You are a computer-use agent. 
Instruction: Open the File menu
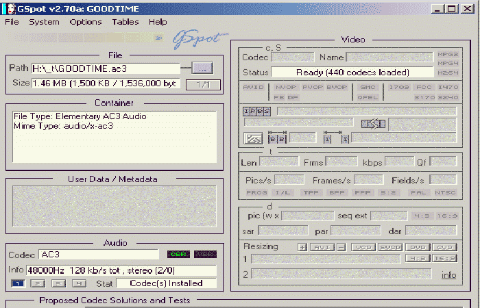pos(12,22)
